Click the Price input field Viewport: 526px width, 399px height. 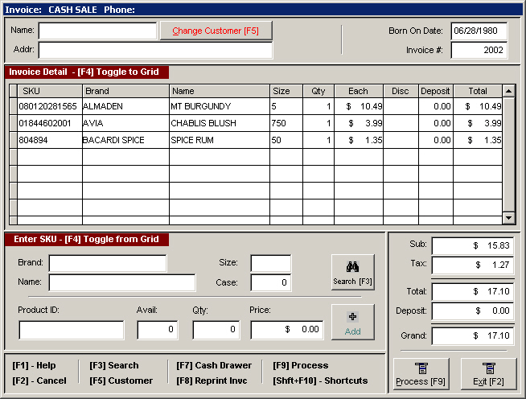pyautogui.click(x=287, y=330)
